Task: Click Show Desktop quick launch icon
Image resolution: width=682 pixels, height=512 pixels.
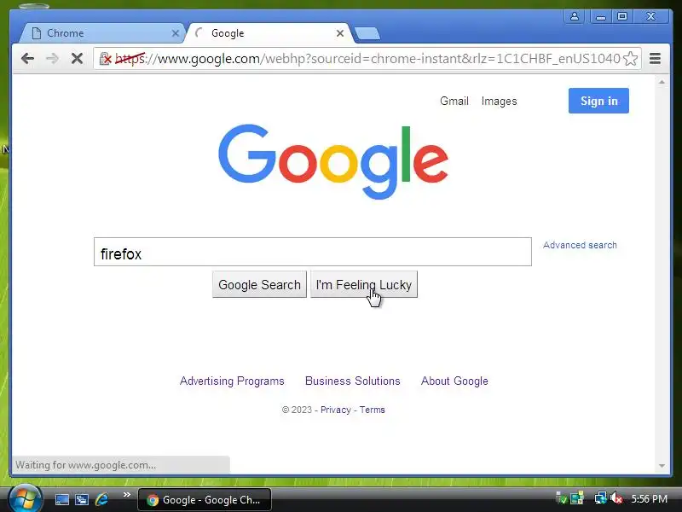Action: point(61,499)
